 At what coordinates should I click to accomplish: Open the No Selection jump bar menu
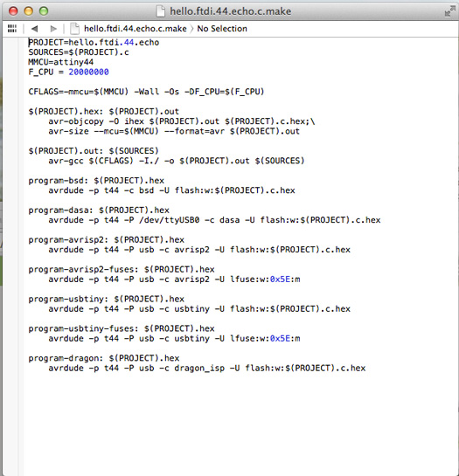point(222,29)
